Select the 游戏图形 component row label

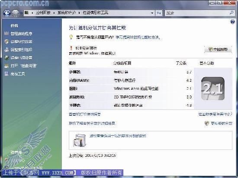point(77,97)
